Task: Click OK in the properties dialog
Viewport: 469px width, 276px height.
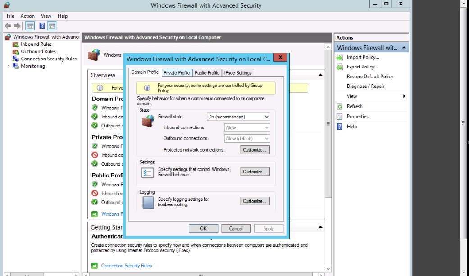Action: point(203,228)
